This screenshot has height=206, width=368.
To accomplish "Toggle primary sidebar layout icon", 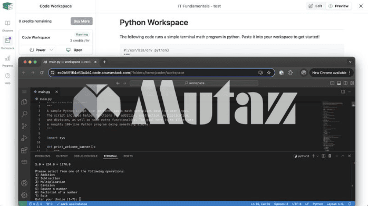I will [332, 83].
